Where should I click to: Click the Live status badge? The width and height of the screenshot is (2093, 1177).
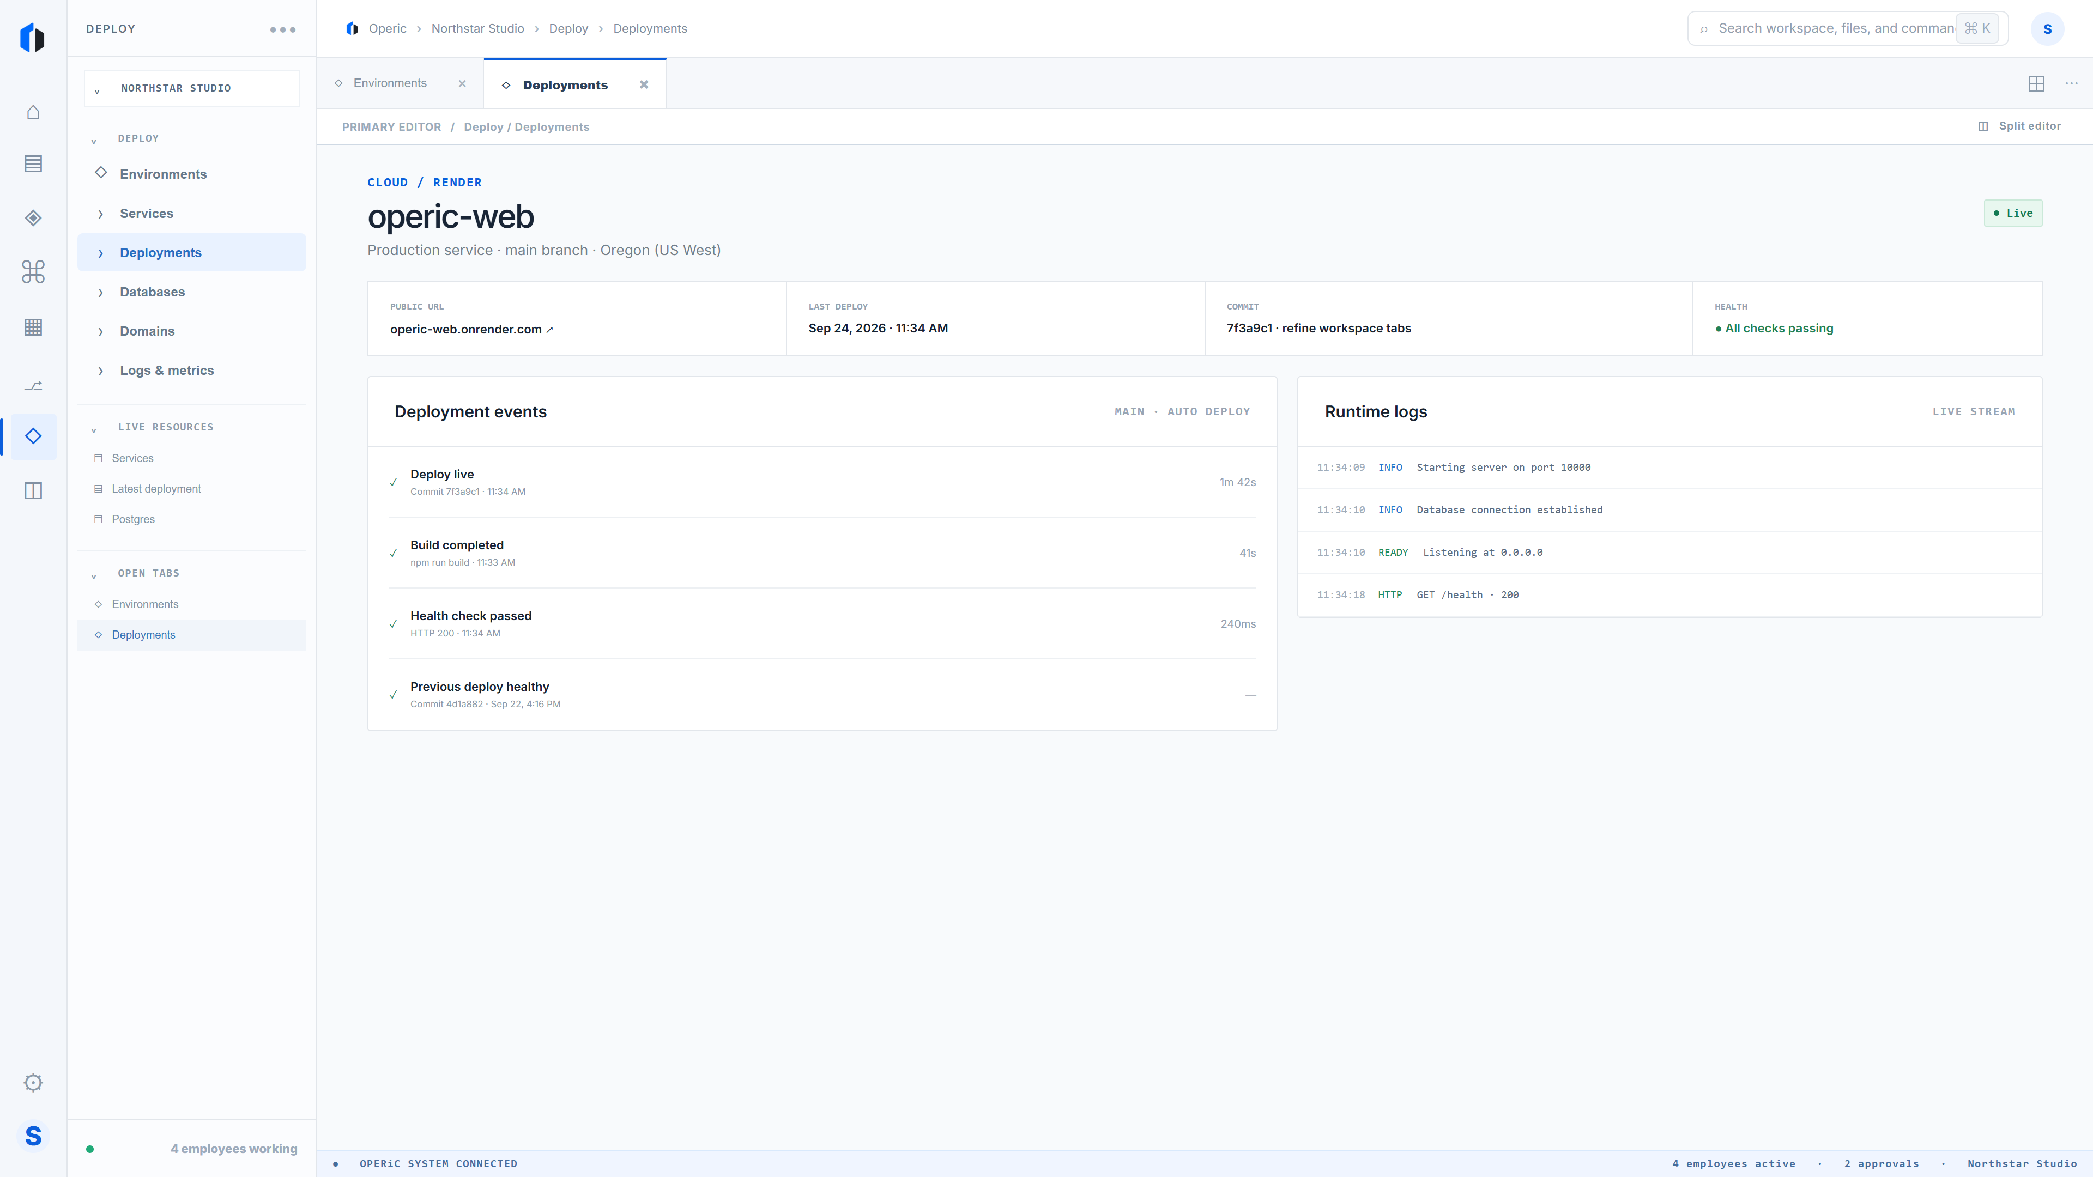click(x=2013, y=213)
